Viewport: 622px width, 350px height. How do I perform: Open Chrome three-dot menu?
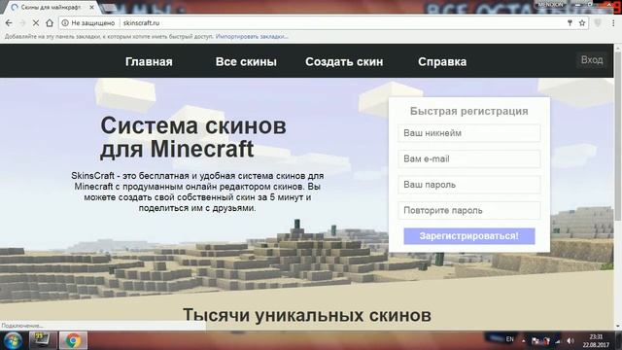(x=613, y=23)
